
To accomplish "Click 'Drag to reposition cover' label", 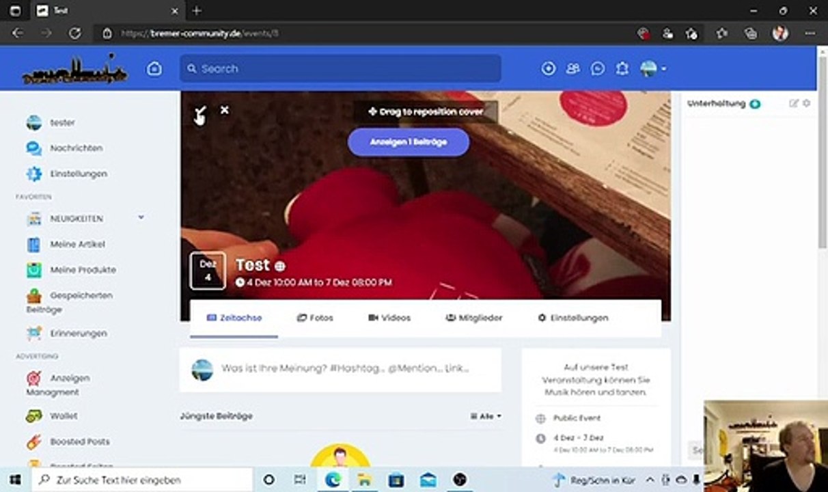I will [x=426, y=111].
